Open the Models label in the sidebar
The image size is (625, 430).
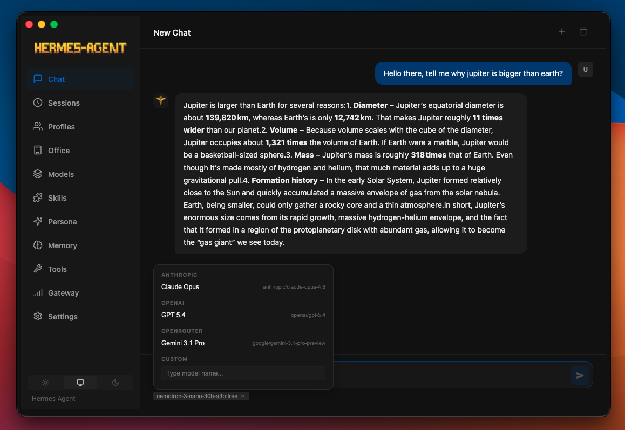pos(61,174)
